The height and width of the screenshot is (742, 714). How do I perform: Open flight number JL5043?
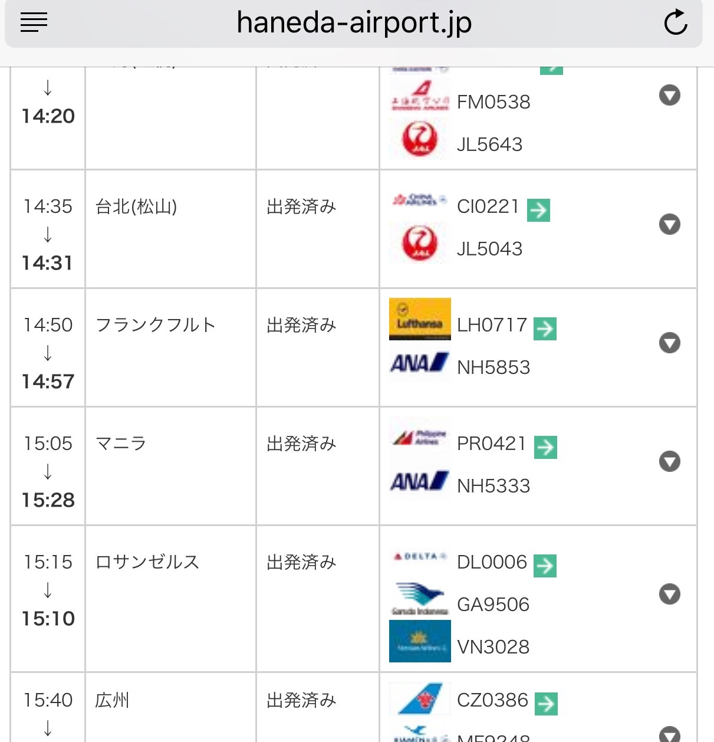[x=489, y=249]
